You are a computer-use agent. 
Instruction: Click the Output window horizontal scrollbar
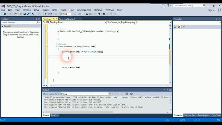point(105,112)
